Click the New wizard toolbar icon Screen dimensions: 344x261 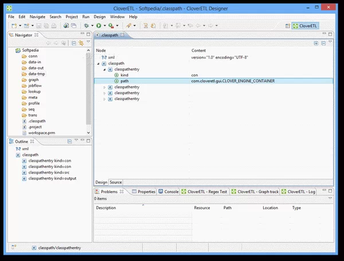pyautogui.click(x=14, y=26)
